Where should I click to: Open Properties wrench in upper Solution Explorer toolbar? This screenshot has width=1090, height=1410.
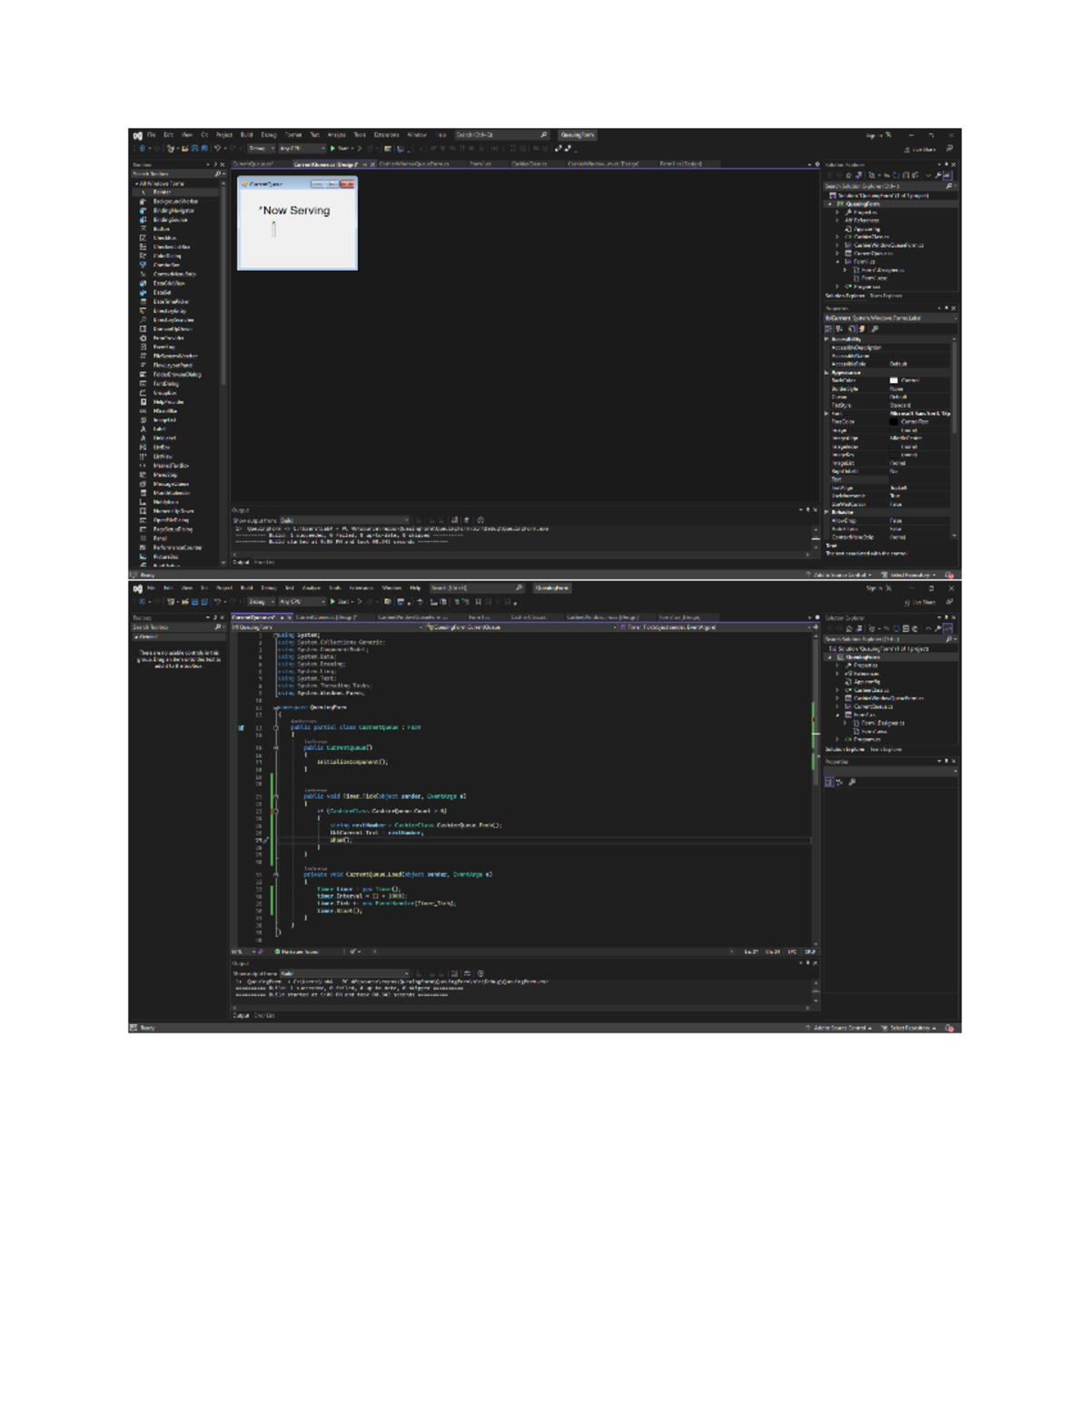coord(937,175)
